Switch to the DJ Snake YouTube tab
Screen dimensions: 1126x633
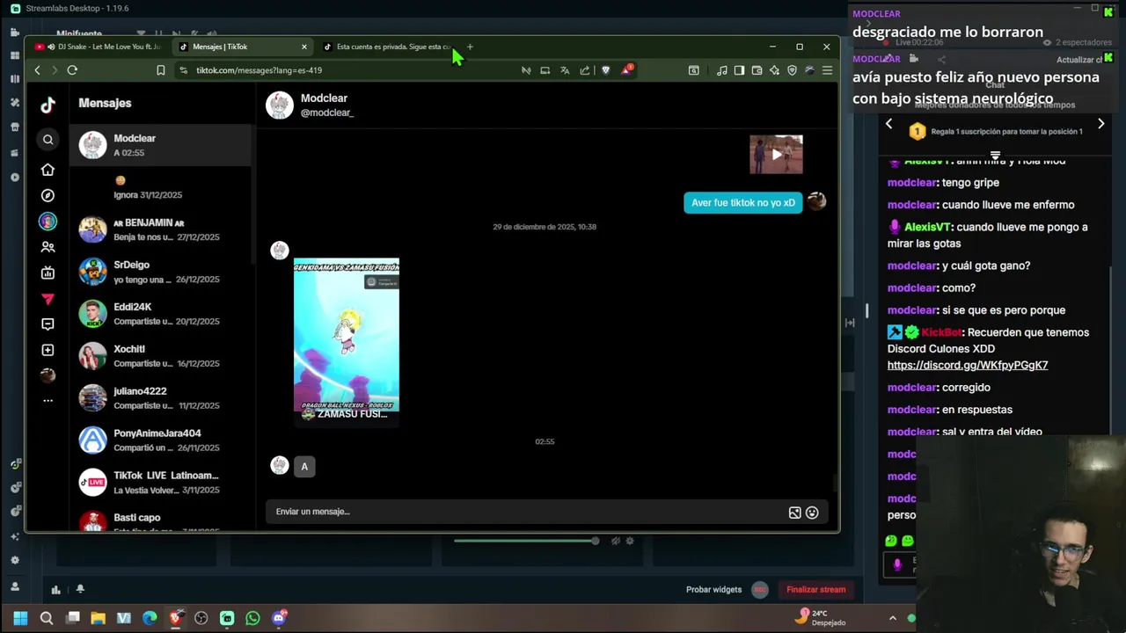pos(99,47)
